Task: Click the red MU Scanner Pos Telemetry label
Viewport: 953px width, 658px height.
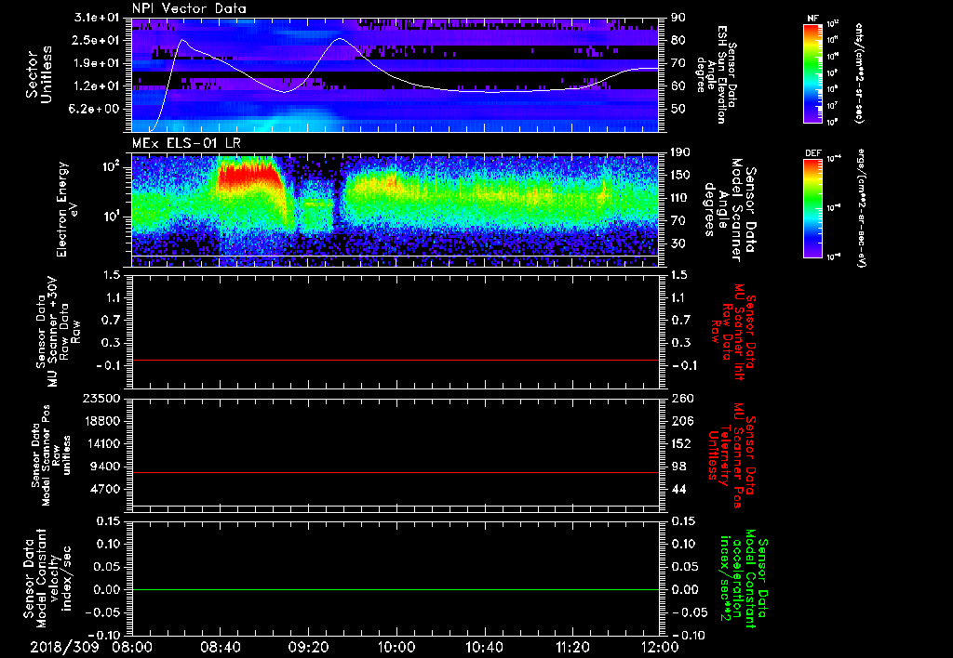Action: click(x=732, y=455)
